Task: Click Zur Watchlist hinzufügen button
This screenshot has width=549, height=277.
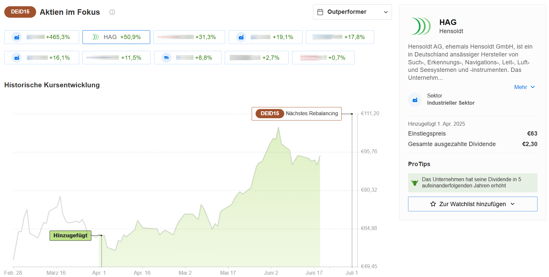Action: coord(472,204)
